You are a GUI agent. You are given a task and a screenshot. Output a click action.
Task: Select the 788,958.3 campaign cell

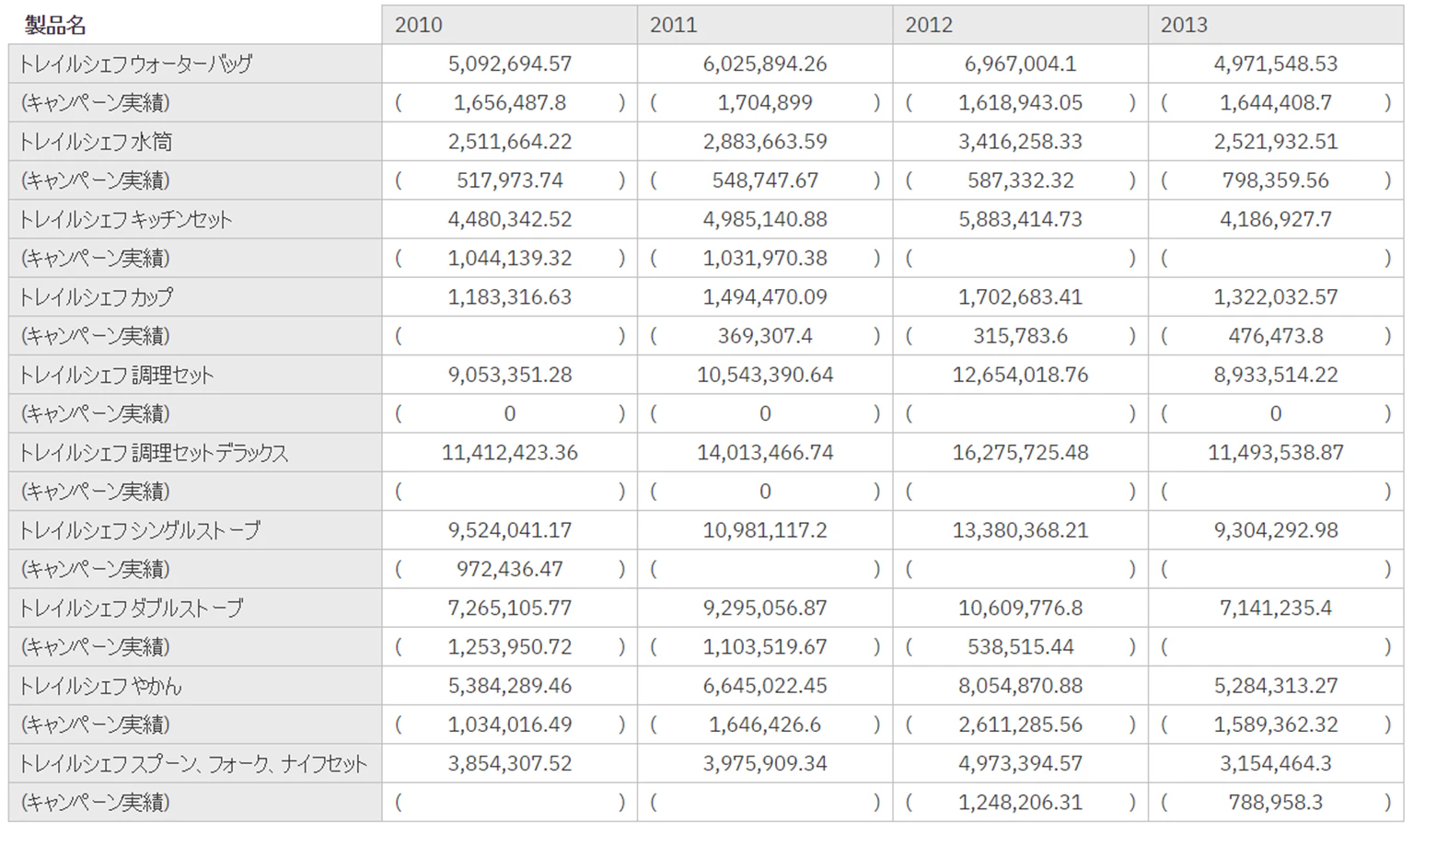[1276, 802]
